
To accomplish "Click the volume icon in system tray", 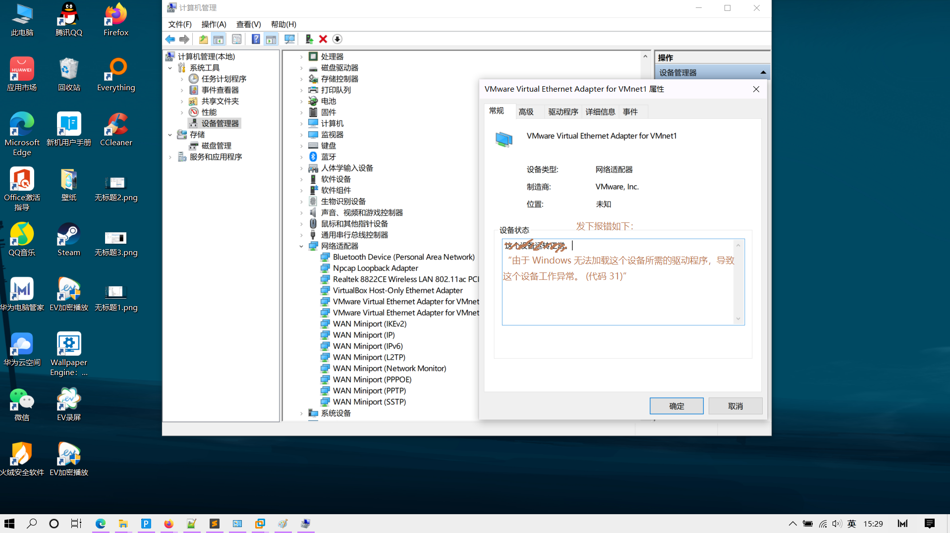I will coord(837,524).
